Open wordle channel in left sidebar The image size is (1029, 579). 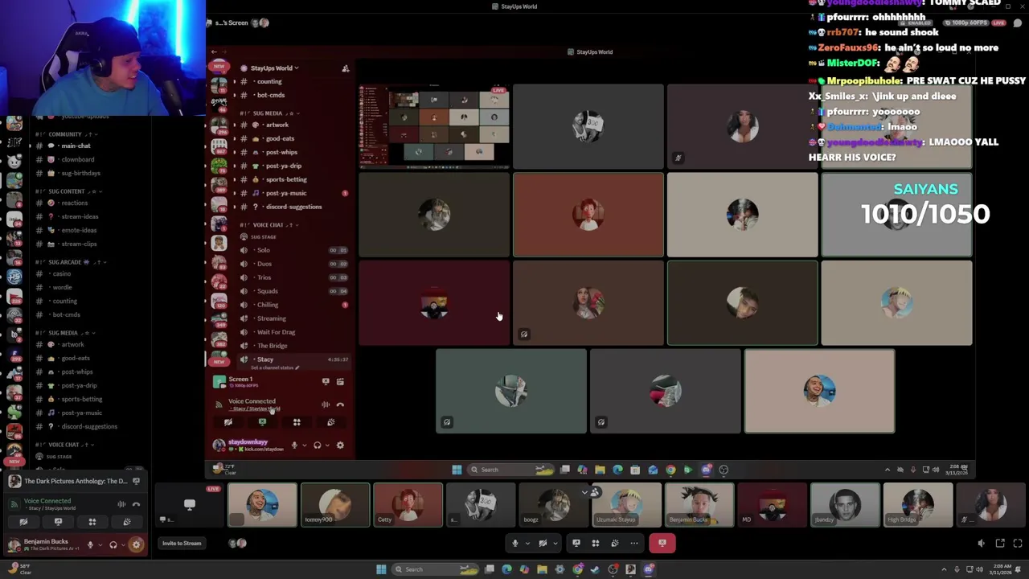[62, 287]
